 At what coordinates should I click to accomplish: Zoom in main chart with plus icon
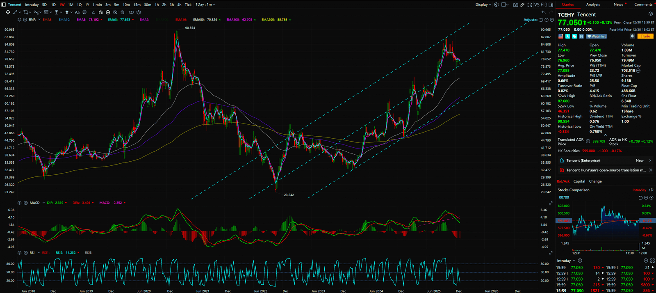click(552, 20)
